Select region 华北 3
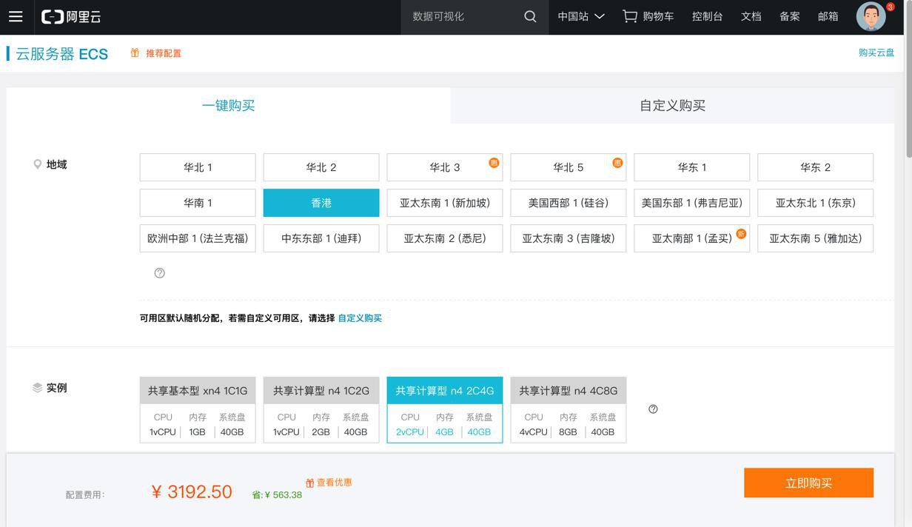This screenshot has height=527, width=912. [444, 167]
